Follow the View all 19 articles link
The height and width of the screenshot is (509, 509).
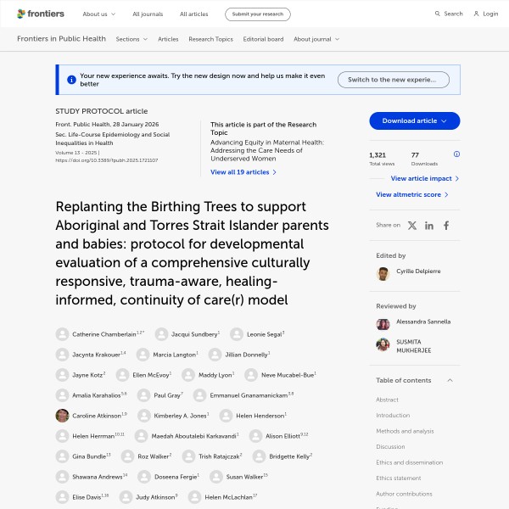pyautogui.click(x=243, y=172)
